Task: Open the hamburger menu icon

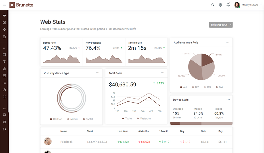Action: pyautogui.click(x=5, y=5)
